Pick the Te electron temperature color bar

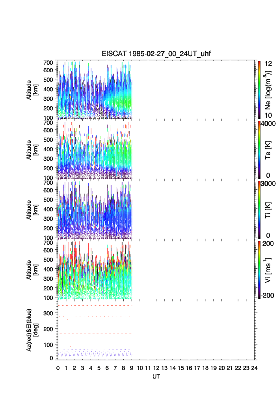[x=259, y=149]
